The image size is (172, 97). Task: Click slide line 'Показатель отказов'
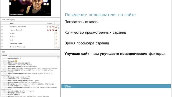[81, 22]
